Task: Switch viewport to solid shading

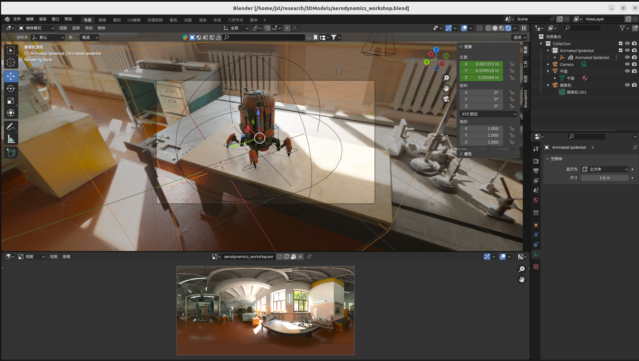Action: coord(495,28)
